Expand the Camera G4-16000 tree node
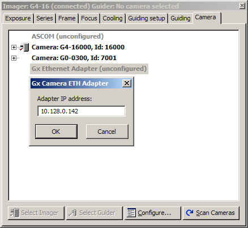 (14, 47)
